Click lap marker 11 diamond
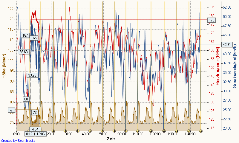Image resolution: width=239 pixels, height=143 pixels. point(151,131)
